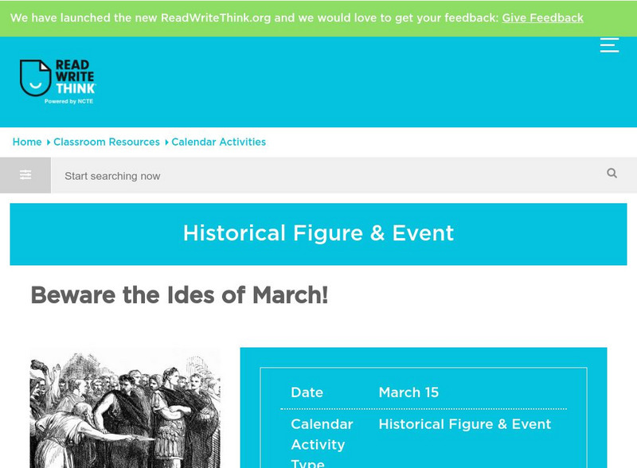Go to the Home breadcrumb

27,142
